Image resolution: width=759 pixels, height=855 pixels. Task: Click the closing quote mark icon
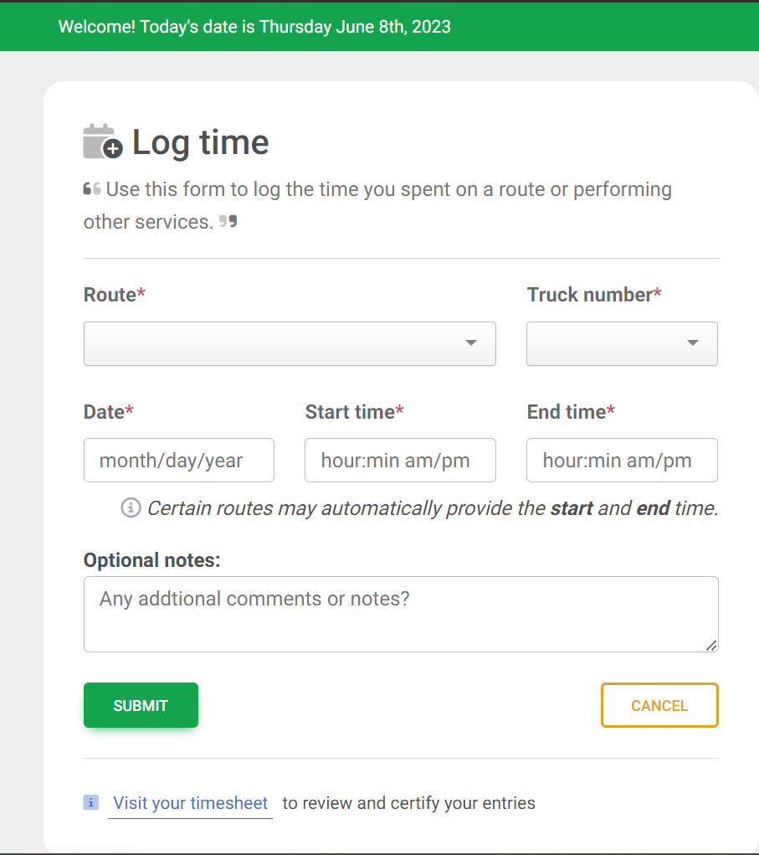228,222
